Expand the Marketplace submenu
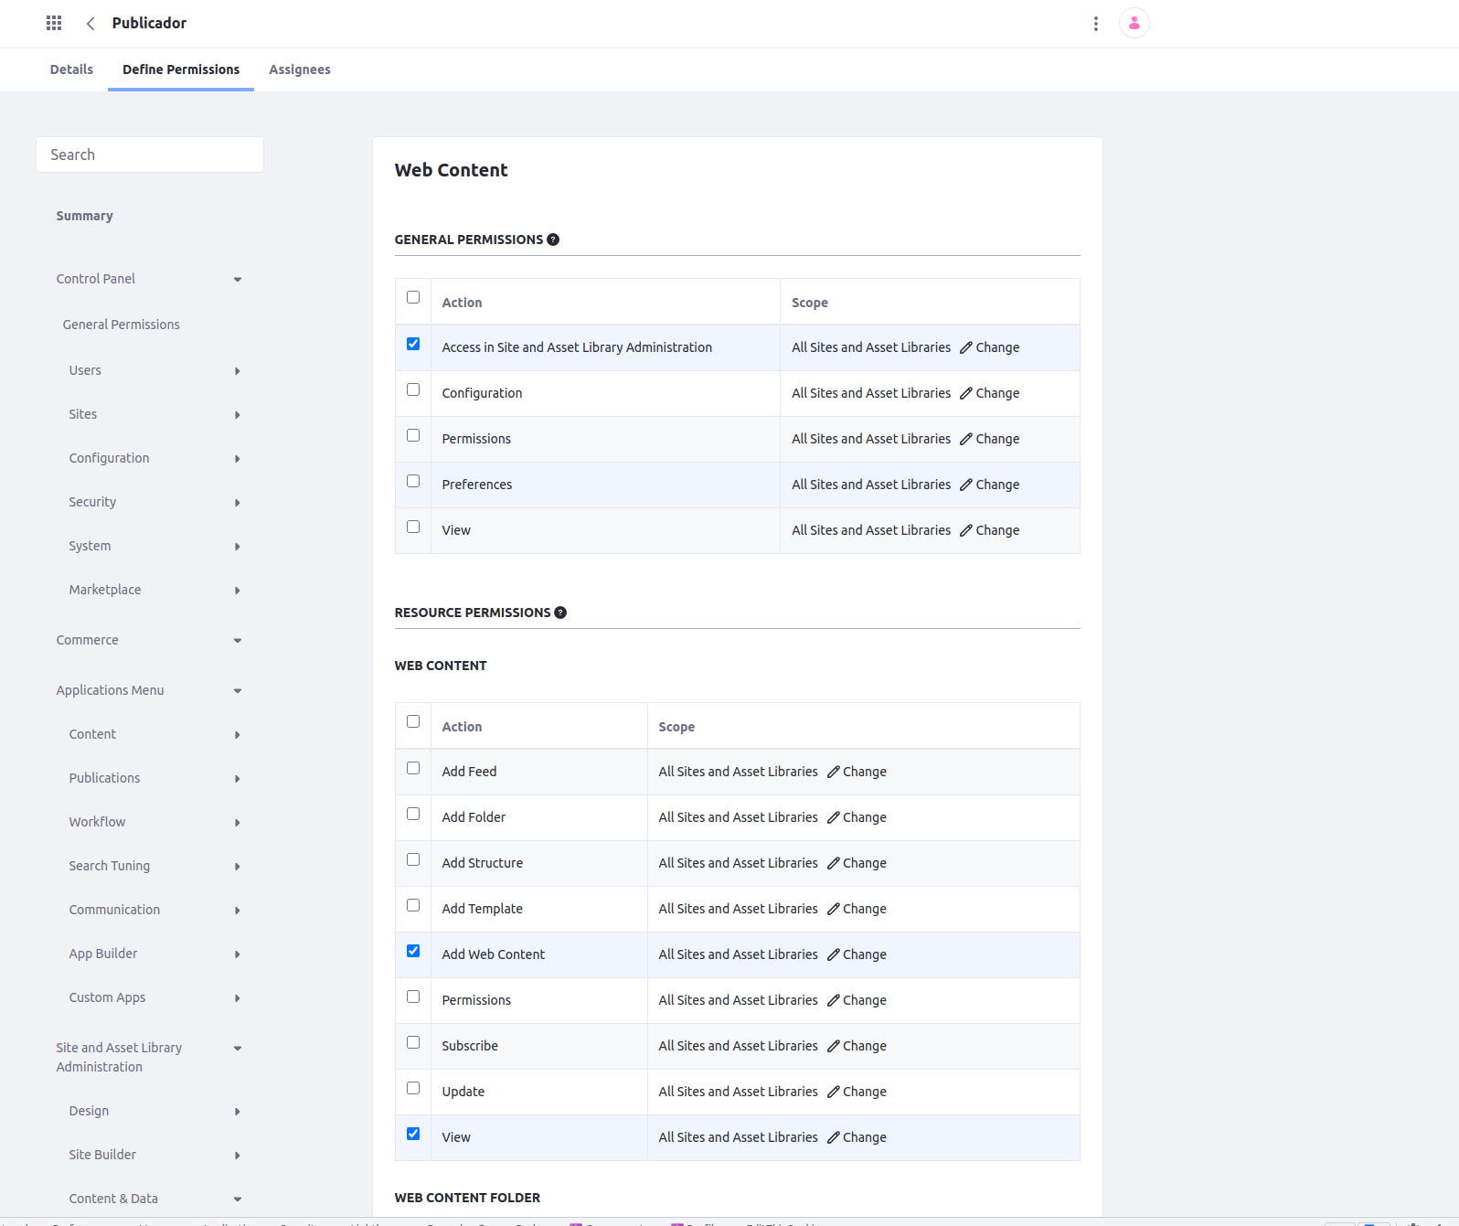 (238, 591)
